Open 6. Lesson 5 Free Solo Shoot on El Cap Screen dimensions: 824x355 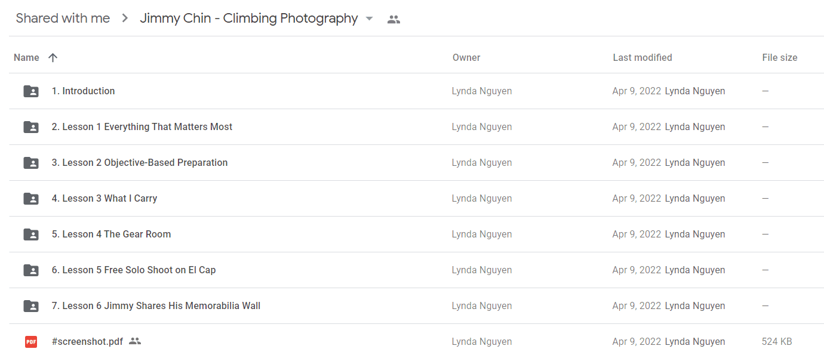coord(134,270)
